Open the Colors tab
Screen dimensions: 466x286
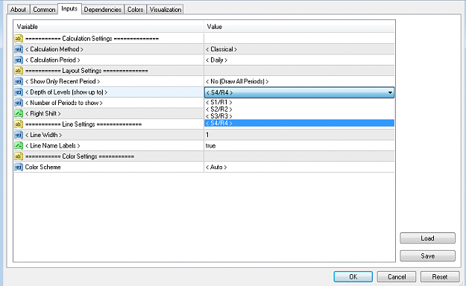[135, 10]
